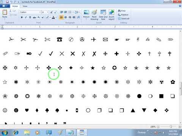Open the font size dropdown
182x136 pixels.
(x=47, y=12)
